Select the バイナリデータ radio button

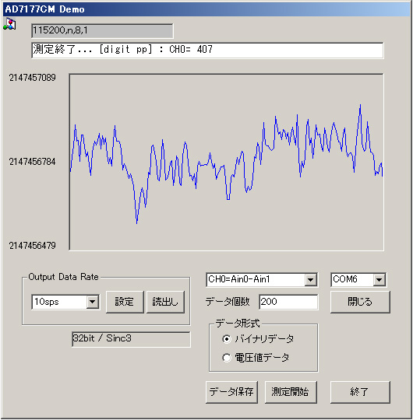click(227, 339)
